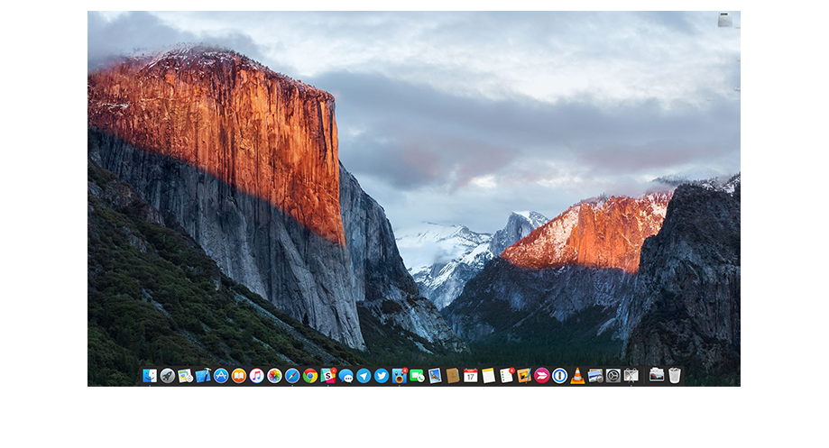Open Twitter bird icon

[x=382, y=376]
